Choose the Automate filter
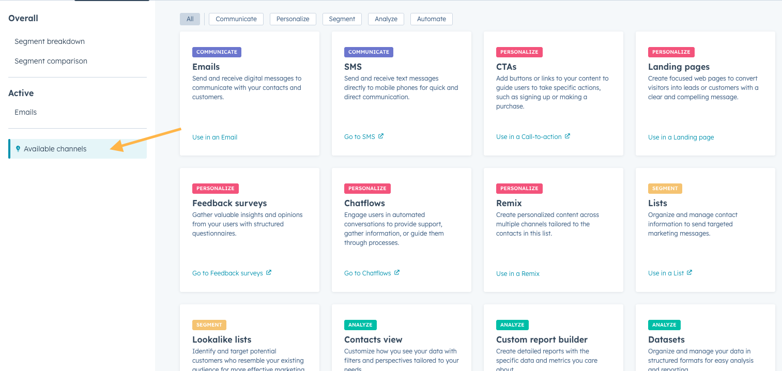Screen dimensions: 782x371 pyautogui.click(x=431, y=19)
